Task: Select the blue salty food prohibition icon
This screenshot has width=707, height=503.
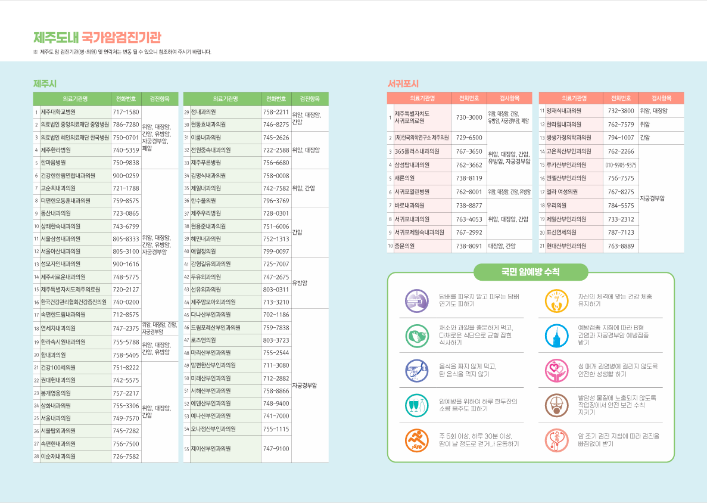Action: click(x=416, y=370)
